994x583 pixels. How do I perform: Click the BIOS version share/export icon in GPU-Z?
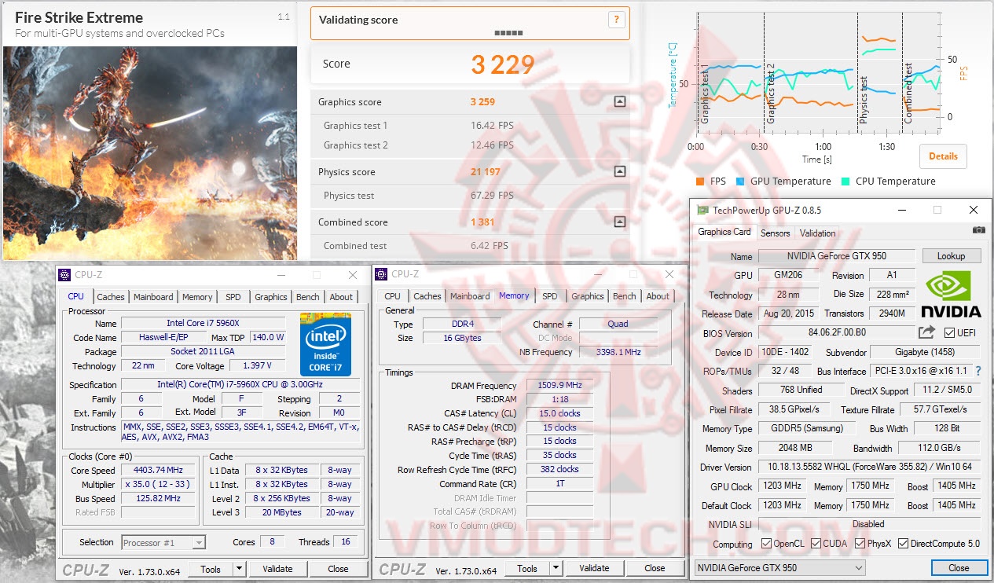(x=927, y=332)
